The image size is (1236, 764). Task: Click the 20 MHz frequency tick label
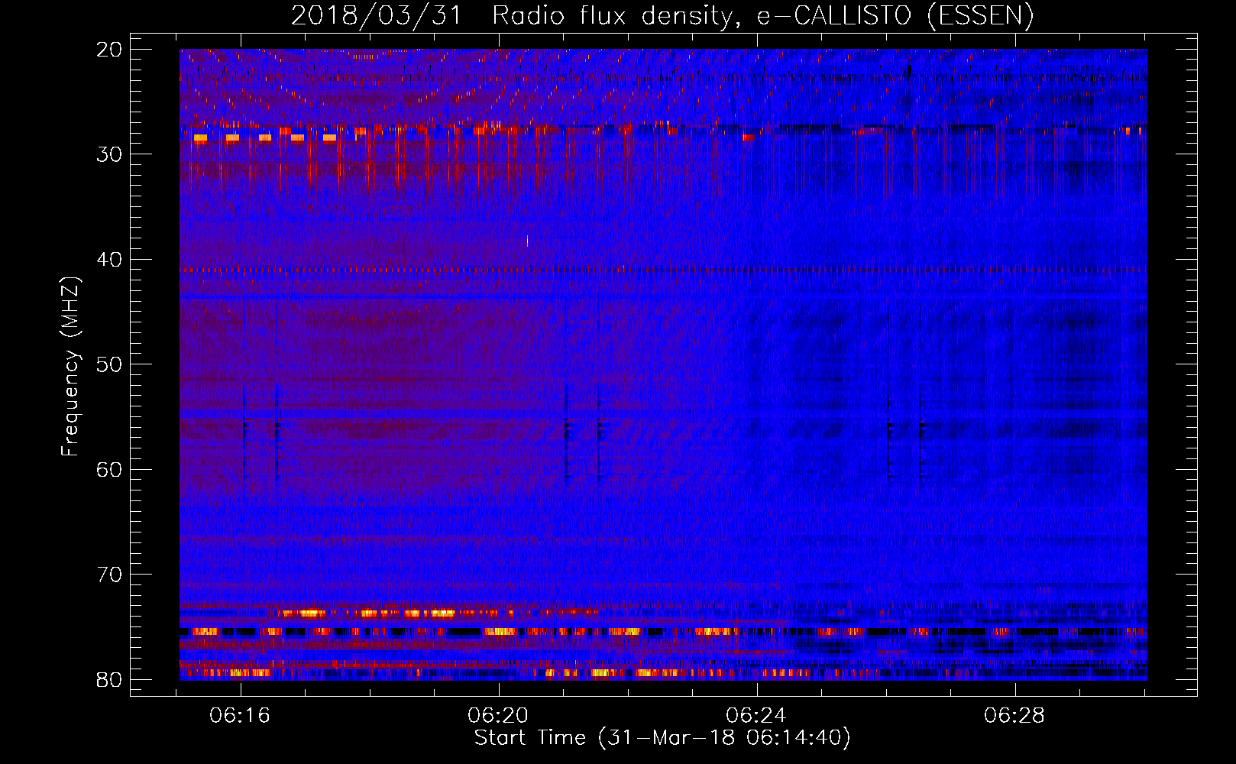(110, 50)
